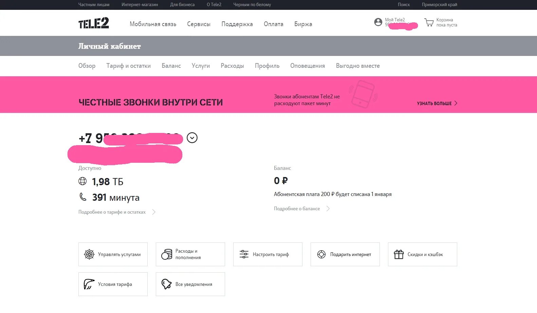Open Поиск in top bar

(x=404, y=5)
